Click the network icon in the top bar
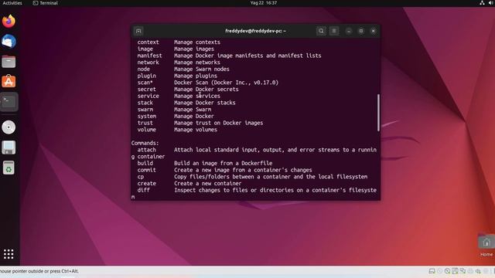This screenshot has height=278, width=495. click(482, 3)
